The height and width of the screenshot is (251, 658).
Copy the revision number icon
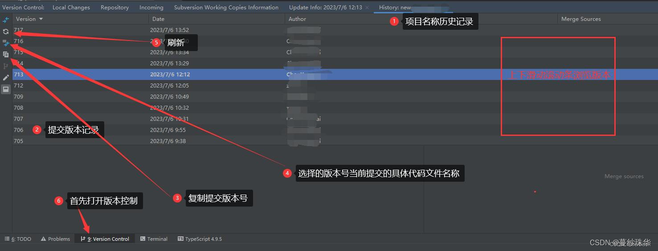point(6,55)
